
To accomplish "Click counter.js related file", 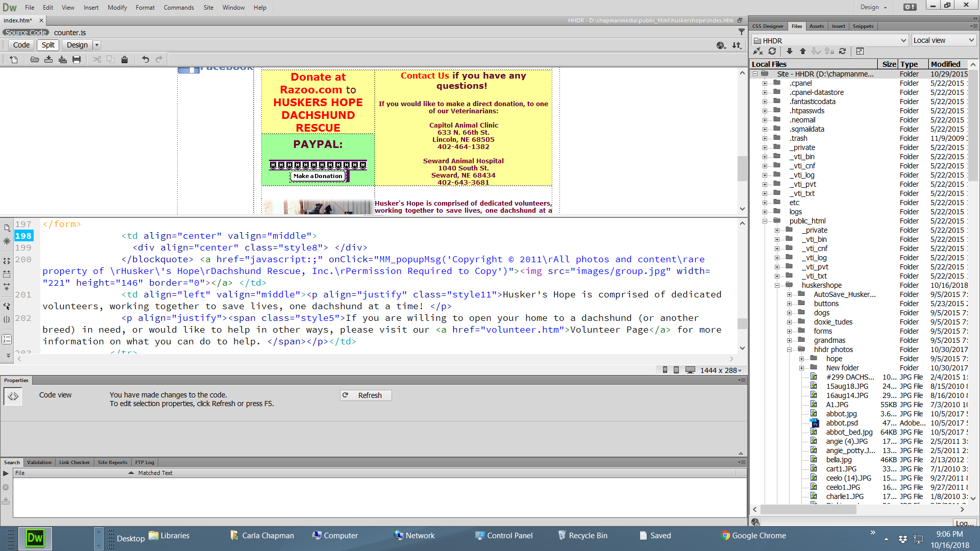I will tap(70, 32).
